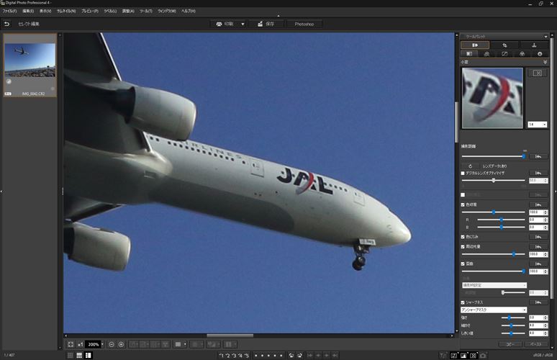Collapse the small window section chevron
Image resolution: width=557 pixels, height=360 pixels.
coord(545,62)
